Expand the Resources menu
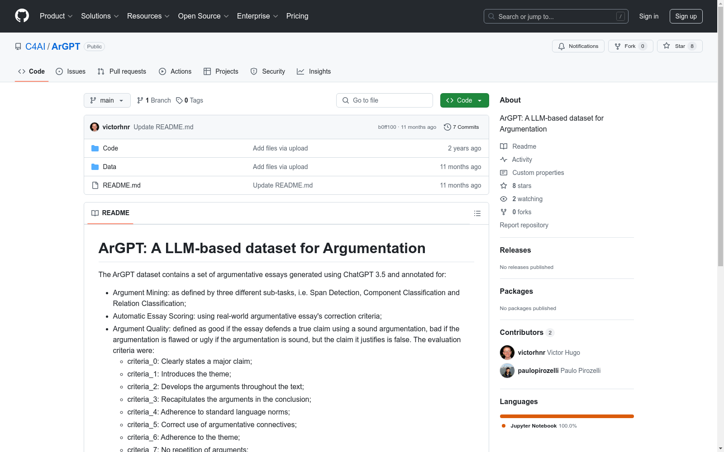 tap(148, 16)
